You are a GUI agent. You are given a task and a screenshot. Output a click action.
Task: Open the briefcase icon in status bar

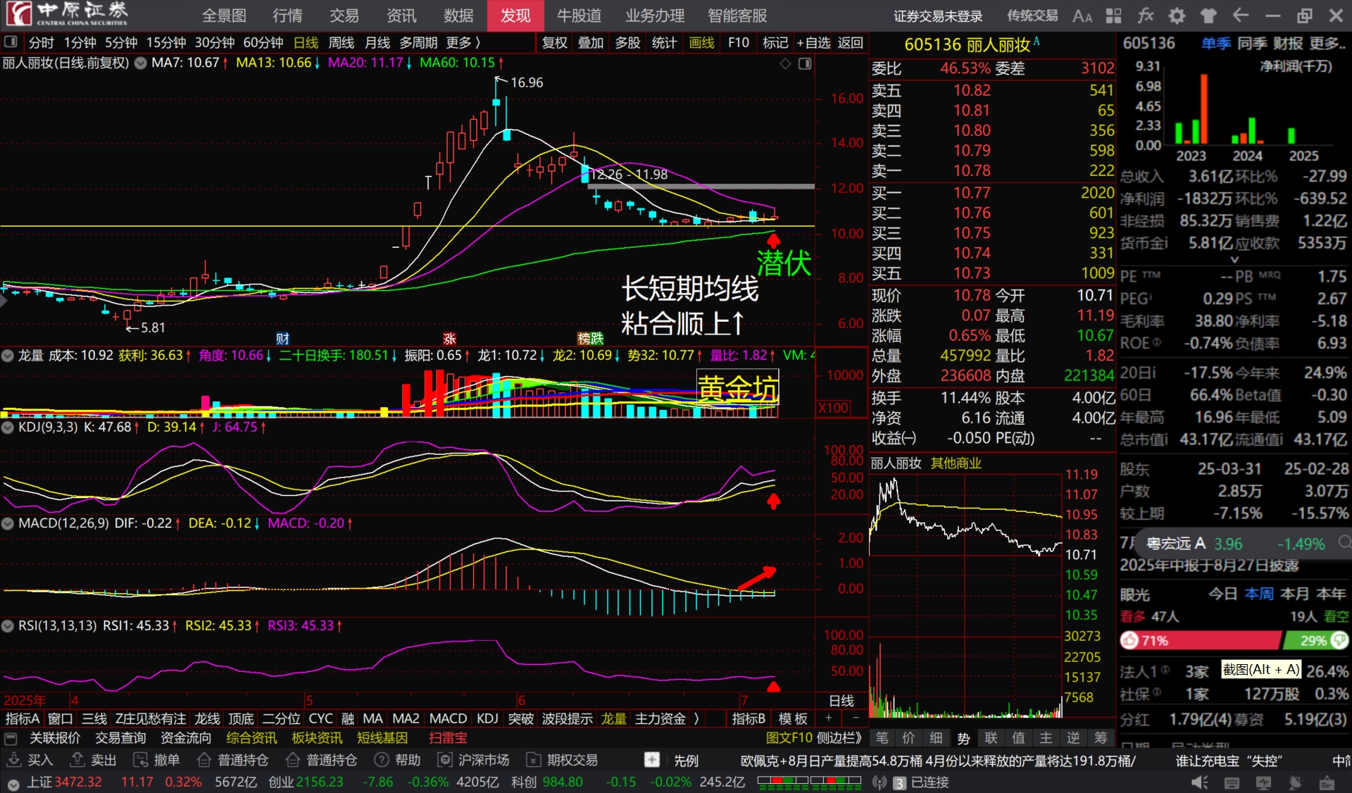tap(1327, 782)
